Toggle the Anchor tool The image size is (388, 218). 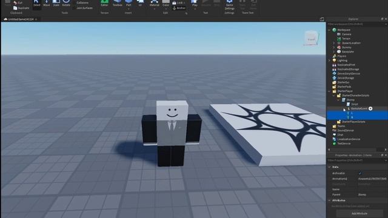click(x=179, y=8)
